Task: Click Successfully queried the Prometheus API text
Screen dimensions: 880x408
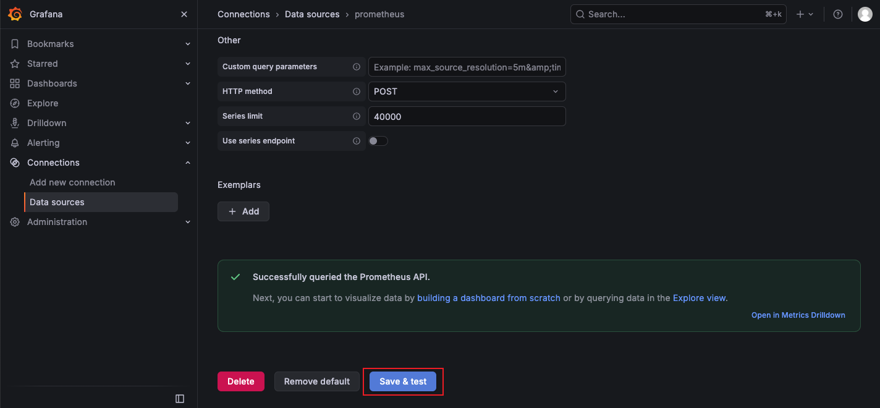Action: [x=341, y=277]
